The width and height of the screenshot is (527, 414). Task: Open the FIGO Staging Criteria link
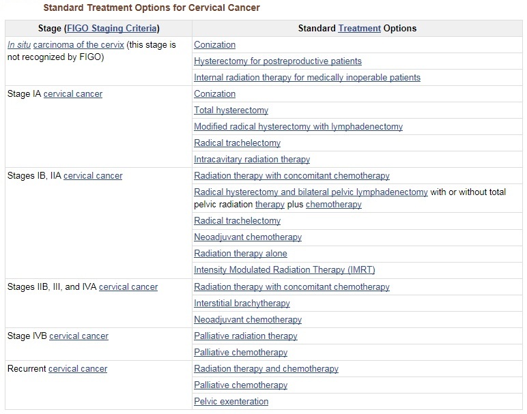click(112, 28)
